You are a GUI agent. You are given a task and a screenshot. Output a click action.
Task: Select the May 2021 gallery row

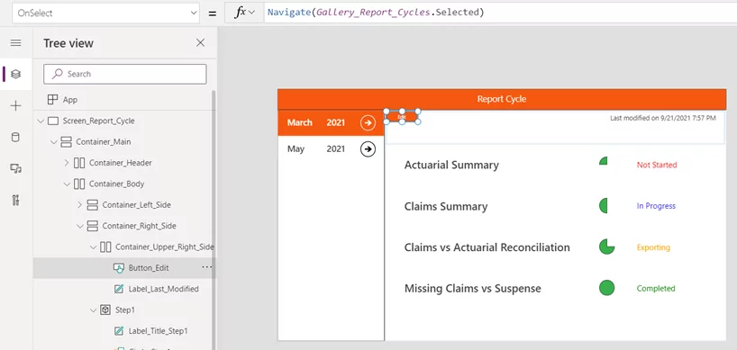[x=331, y=149]
